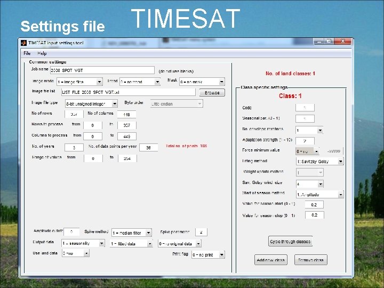
Task: Click the Spike parameter field
Action: coord(201,232)
